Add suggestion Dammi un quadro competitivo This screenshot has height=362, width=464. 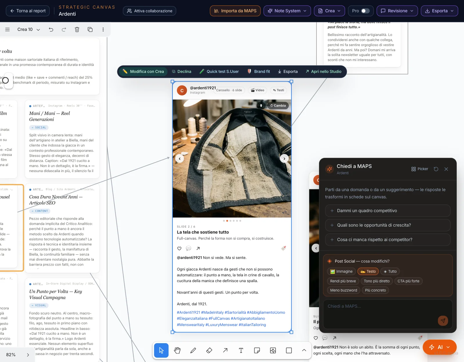[388, 211]
